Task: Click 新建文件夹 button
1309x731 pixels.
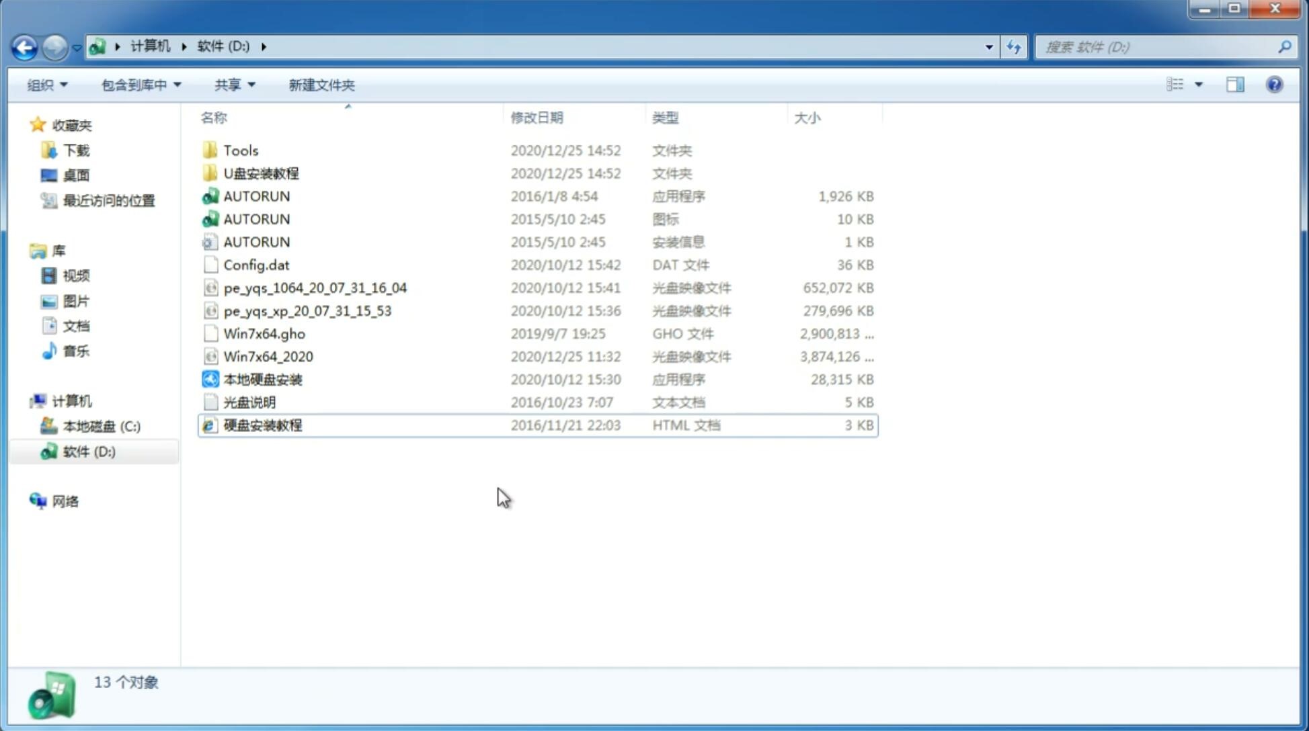Action: point(321,85)
